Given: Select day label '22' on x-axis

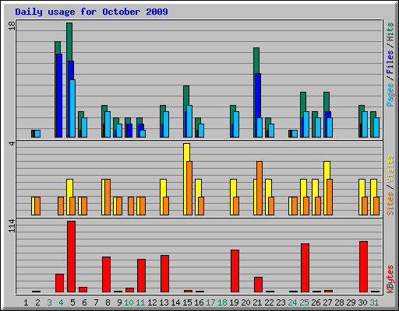Looking at the screenshot, I should click(269, 302).
